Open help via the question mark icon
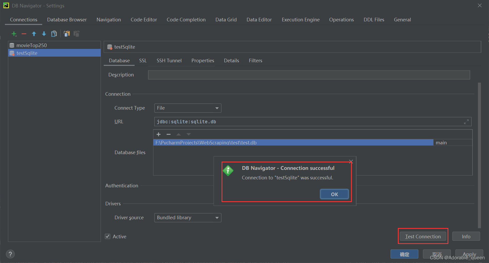This screenshot has height=263, width=489. click(10, 254)
